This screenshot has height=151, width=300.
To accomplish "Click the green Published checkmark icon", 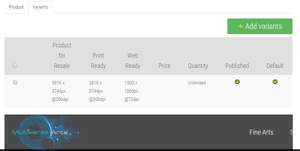I will pyautogui.click(x=237, y=82).
